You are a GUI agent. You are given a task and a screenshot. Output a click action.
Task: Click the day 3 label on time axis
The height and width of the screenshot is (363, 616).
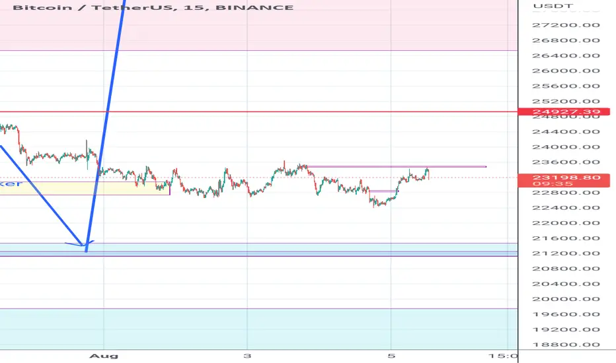pyautogui.click(x=247, y=356)
